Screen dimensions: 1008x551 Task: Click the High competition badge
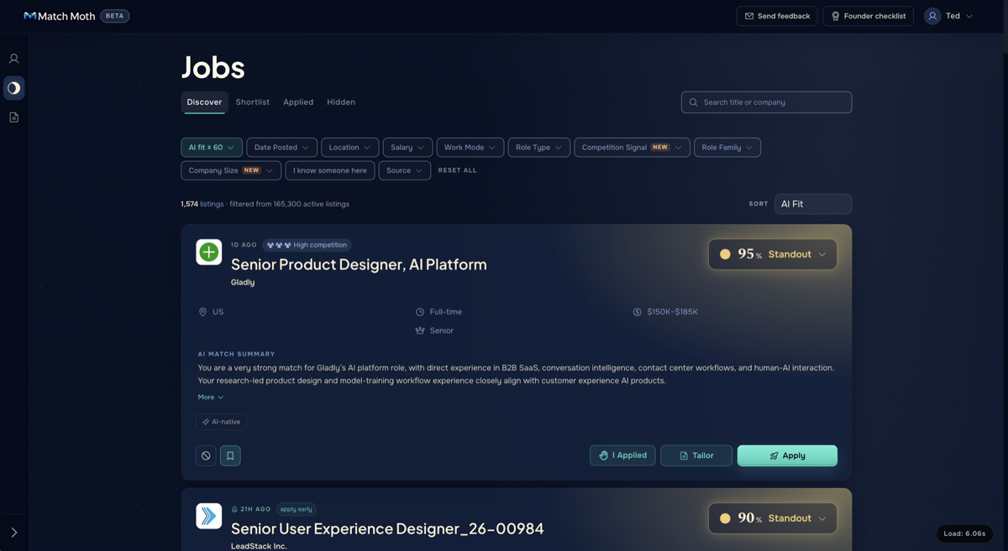[x=307, y=245]
